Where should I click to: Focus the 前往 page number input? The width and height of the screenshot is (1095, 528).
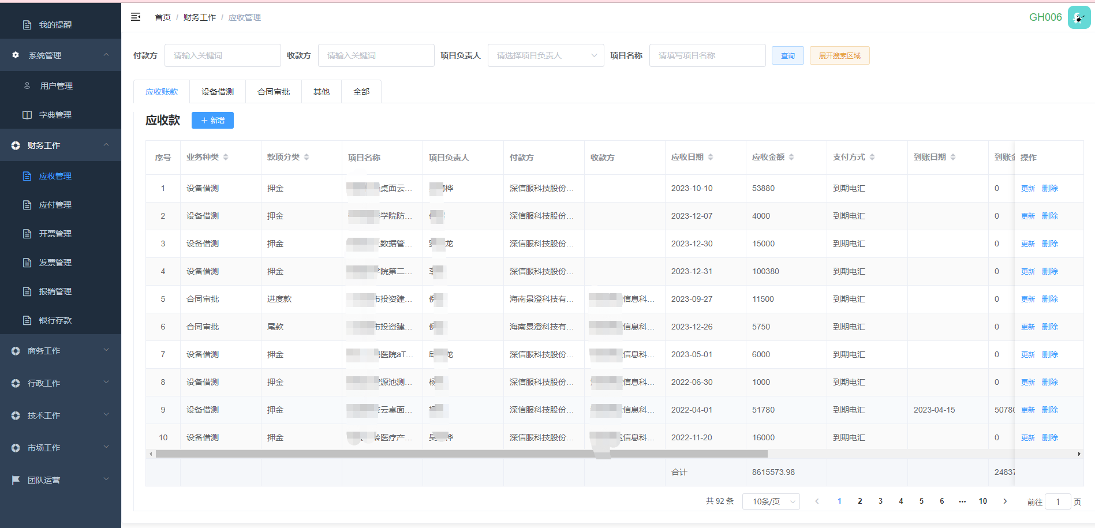point(1058,502)
